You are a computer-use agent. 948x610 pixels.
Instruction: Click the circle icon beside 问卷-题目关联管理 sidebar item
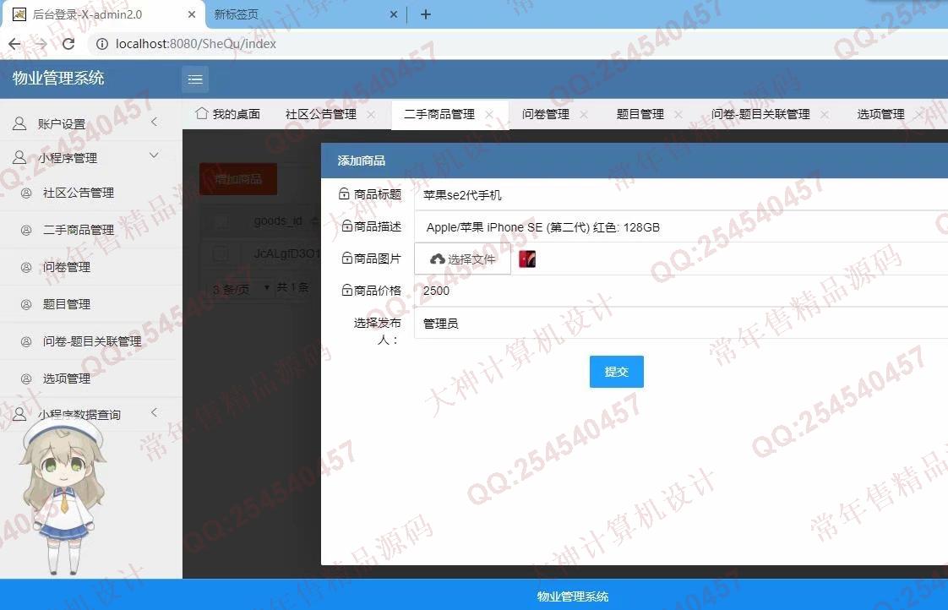tap(26, 341)
